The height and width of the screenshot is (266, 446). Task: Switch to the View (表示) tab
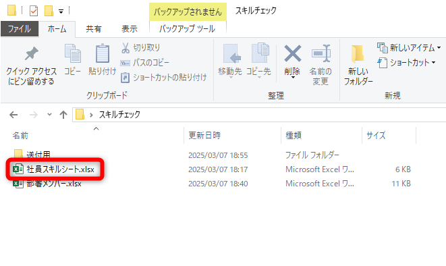click(130, 29)
